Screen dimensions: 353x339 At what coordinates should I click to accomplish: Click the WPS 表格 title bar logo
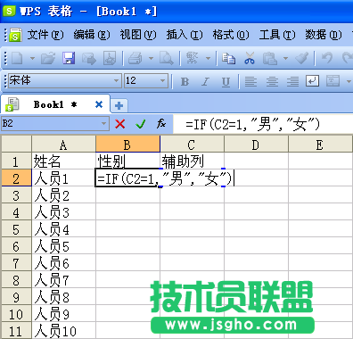(x=9, y=11)
